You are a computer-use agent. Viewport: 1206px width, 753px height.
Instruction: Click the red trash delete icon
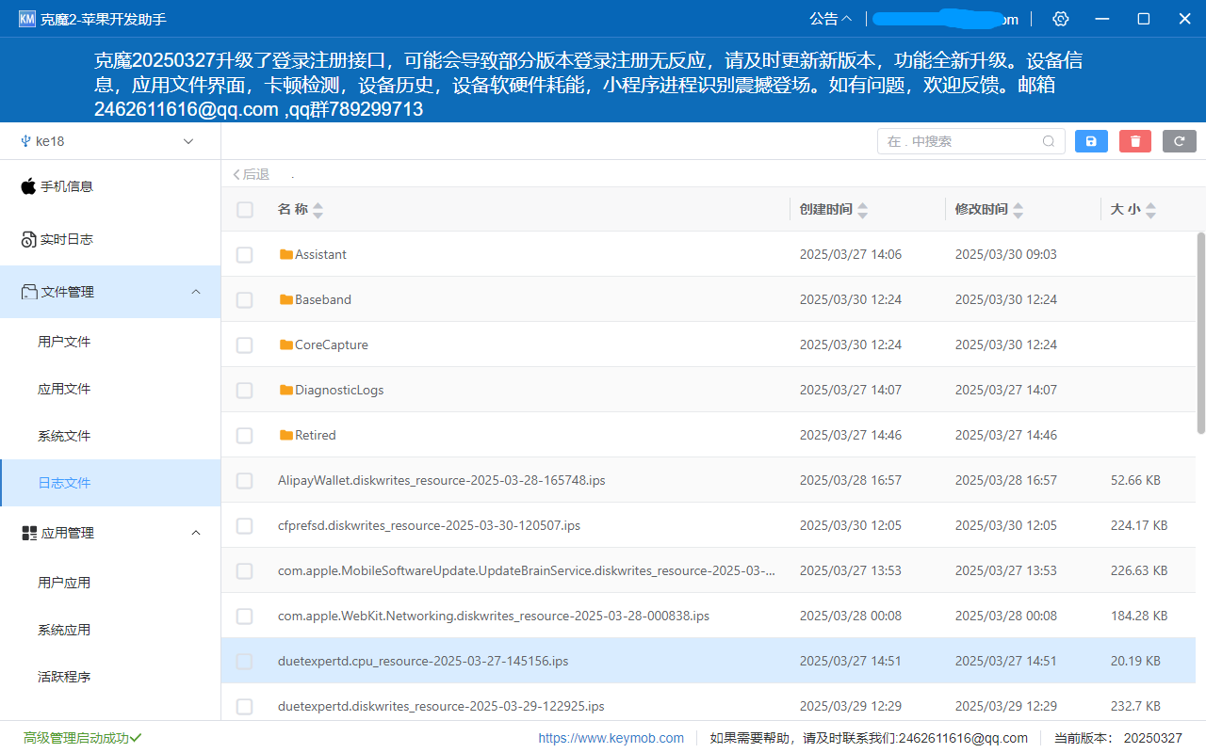click(1135, 141)
